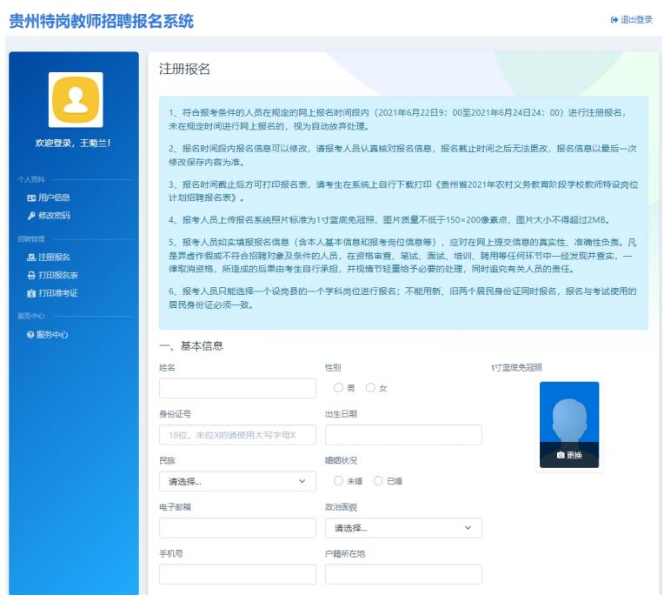Select 男 gender radio button
The width and height of the screenshot is (664, 602).
(x=338, y=388)
